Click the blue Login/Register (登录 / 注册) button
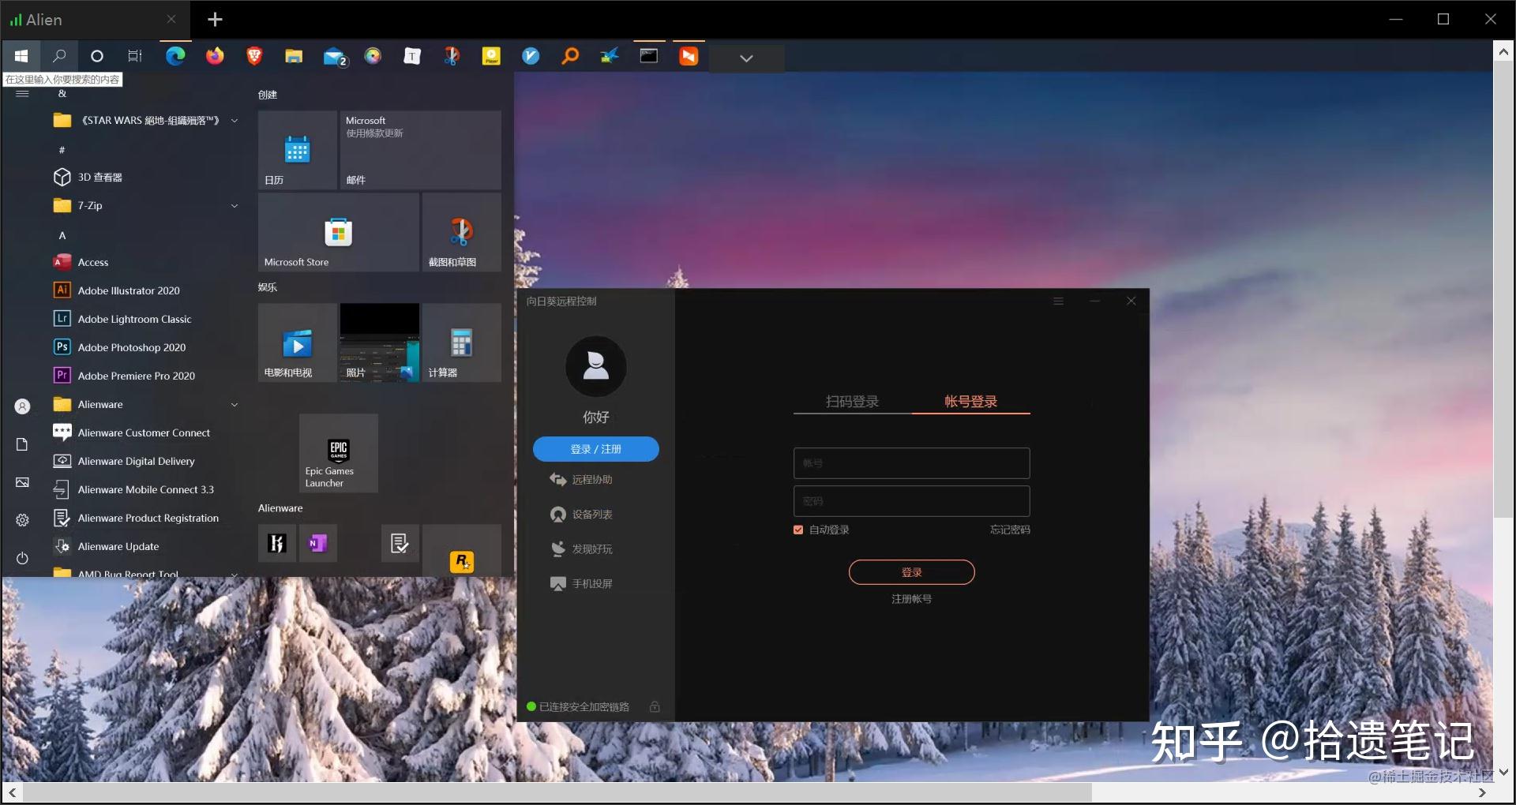This screenshot has width=1516, height=805. click(595, 449)
